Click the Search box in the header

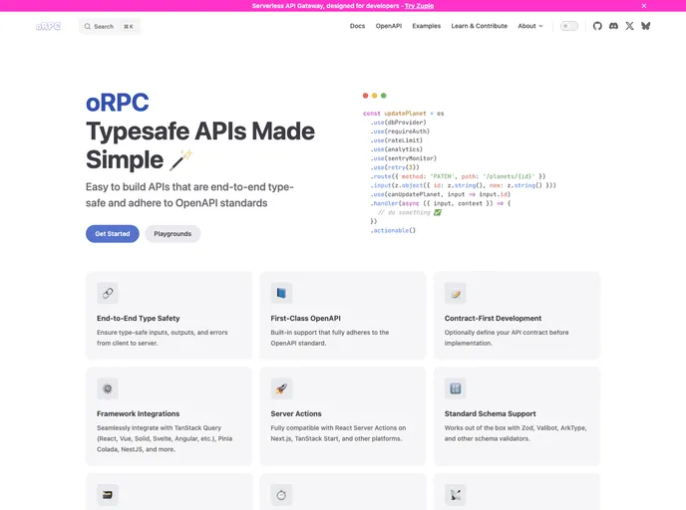[110, 26]
